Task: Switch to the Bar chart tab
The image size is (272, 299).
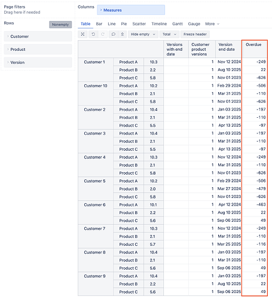Action: [99, 24]
